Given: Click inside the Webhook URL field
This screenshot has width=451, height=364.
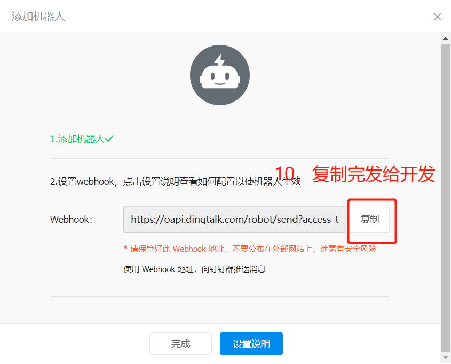Looking at the screenshot, I should click(x=234, y=219).
